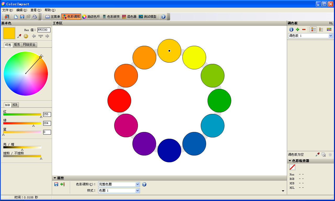Open the 色彩调和 dropdown showing 完整色圈
Viewport: 335px width, 201px height.
[x=119, y=184]
